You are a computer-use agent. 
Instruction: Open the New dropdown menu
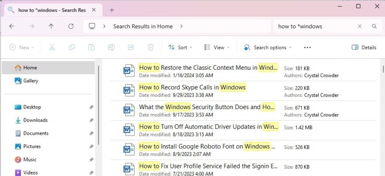click(x=22, y=48)
